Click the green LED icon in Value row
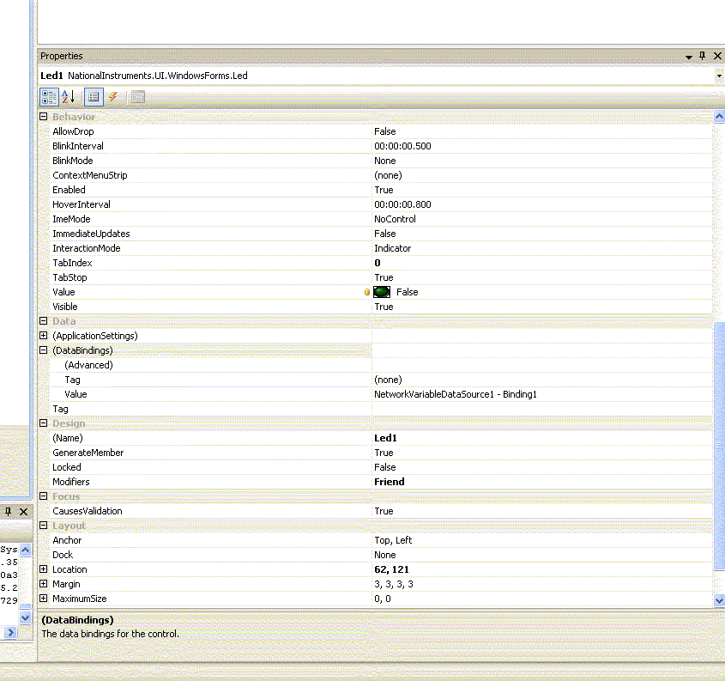The width and height of the screenshot is (725, 681). pyautogui.click(x=382, y=292)
